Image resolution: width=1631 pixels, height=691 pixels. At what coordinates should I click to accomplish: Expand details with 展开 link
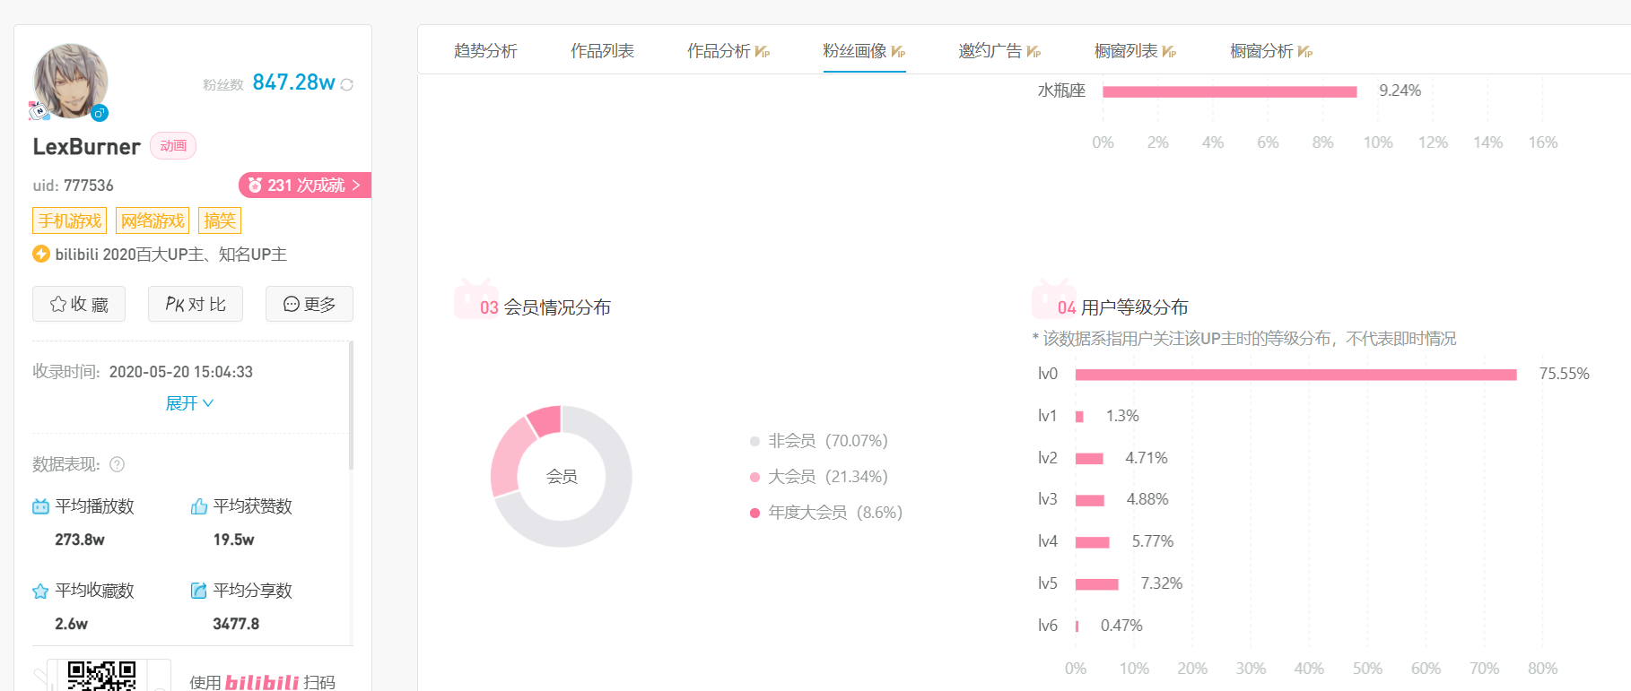point(189,403)
